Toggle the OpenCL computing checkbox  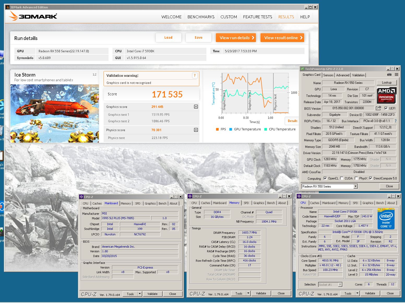[x=325, y=178]
